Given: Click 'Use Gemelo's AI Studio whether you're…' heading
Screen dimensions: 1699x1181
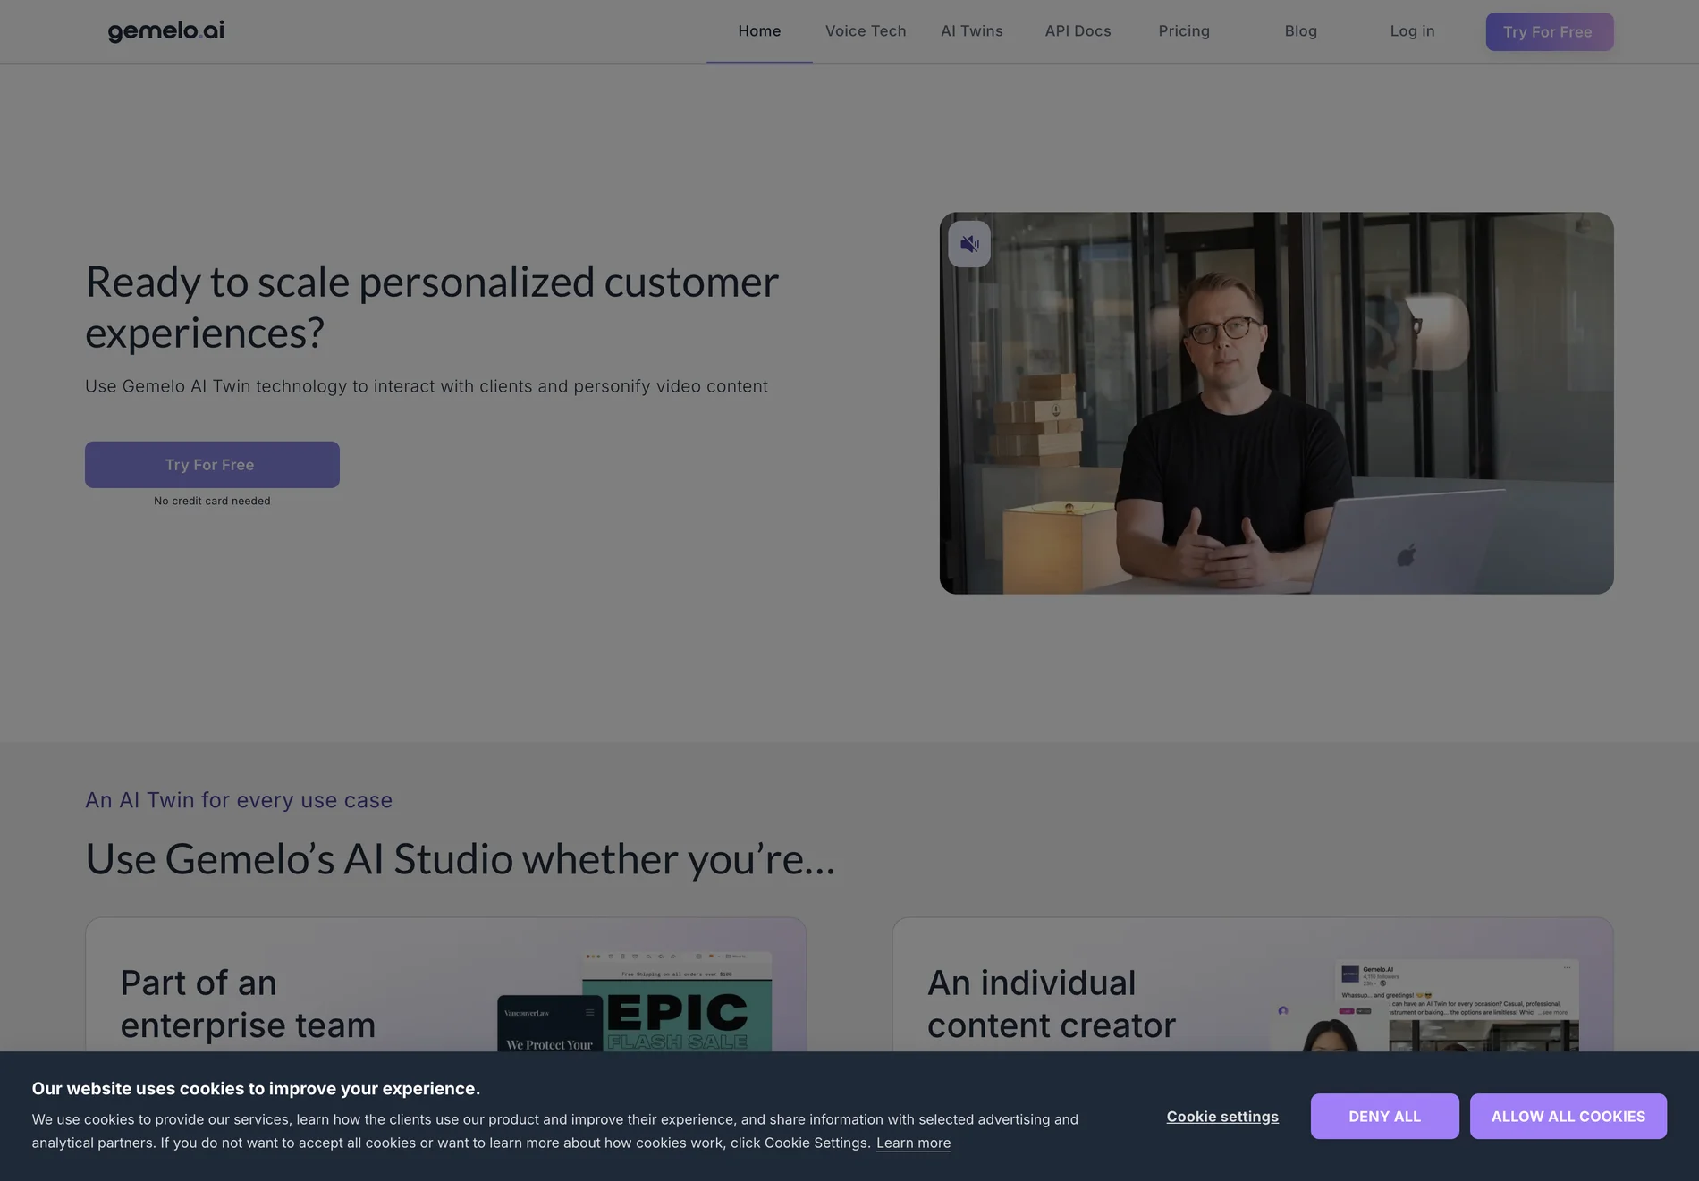Looking at the screenshot, I should (461, 859).
